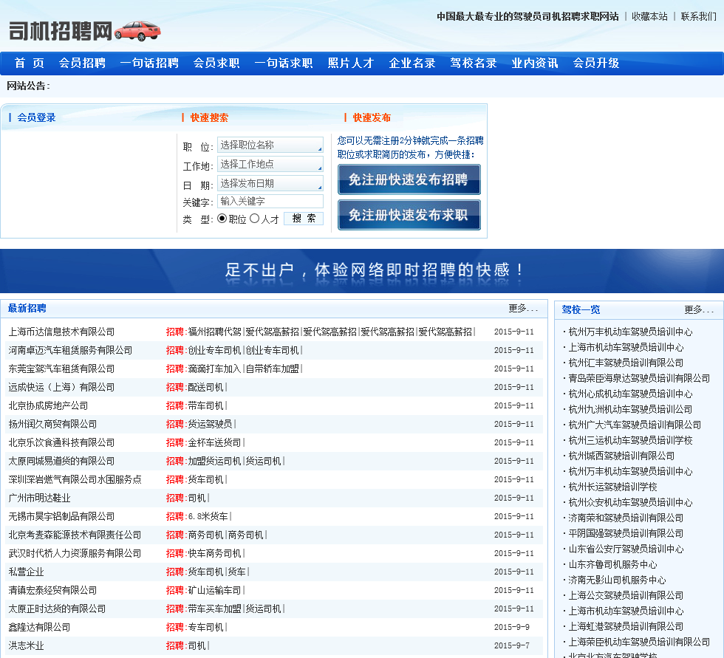The image size is (724, 658).
Task: Open the 会员求职 menu item
Action: (x=216, y=64)
